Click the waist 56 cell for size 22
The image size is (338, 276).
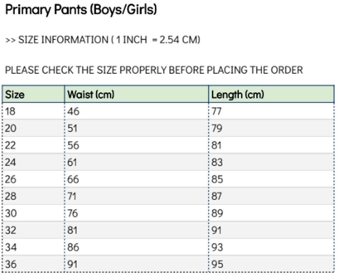click(x=73, y=145)
